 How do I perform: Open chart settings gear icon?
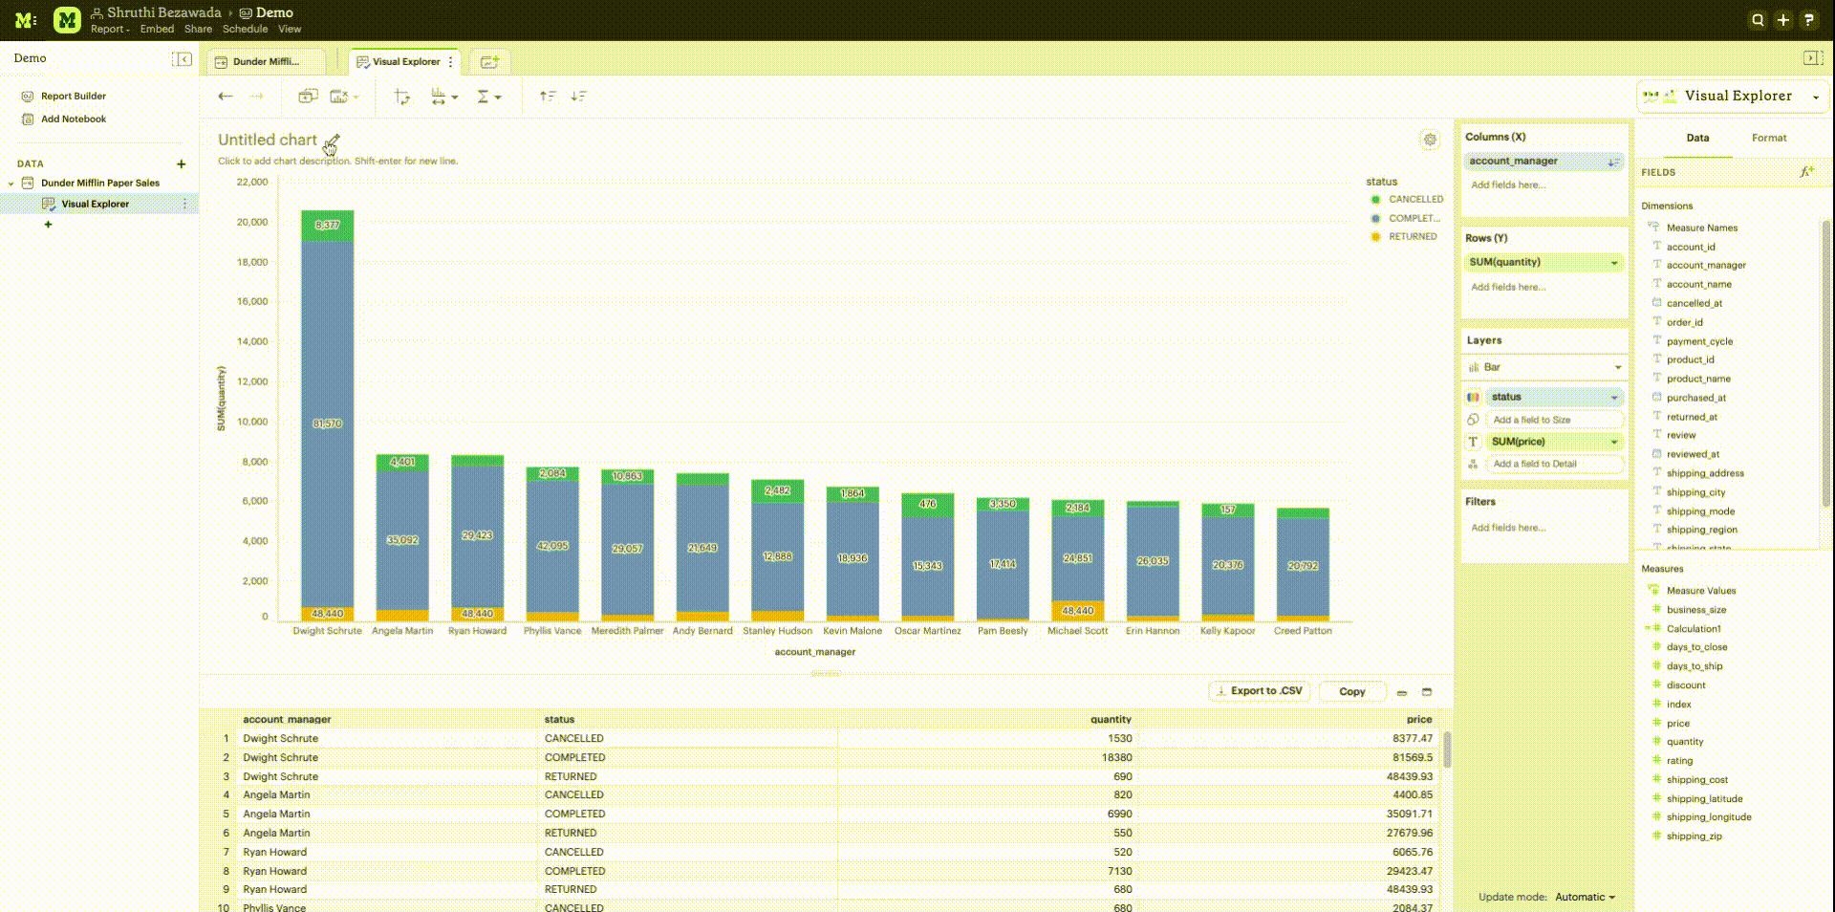1430,140
